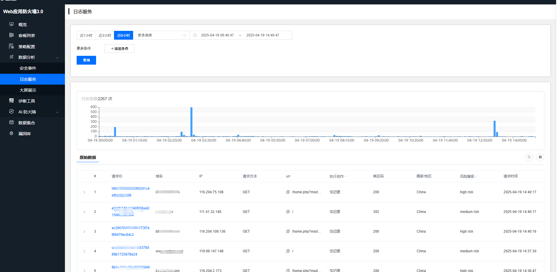
Task: Select 近6小时 time range
Action: coord(124,35)
